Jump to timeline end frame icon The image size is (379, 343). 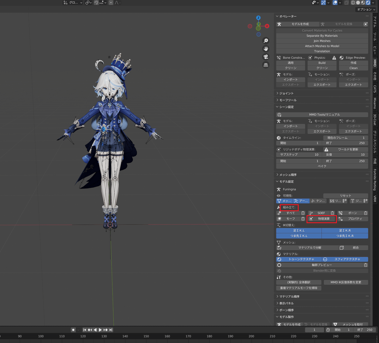[111, 330]
